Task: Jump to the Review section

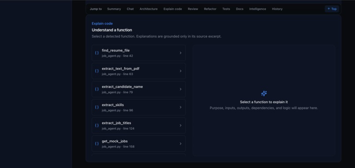Action: point(193,9)
